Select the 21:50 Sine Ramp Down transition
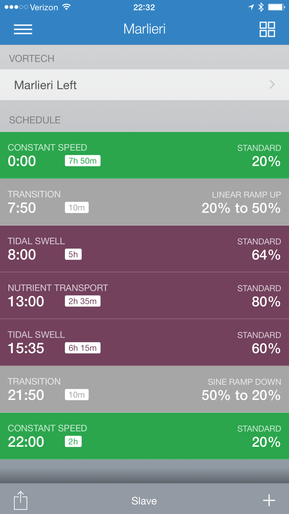 point(144,389)
